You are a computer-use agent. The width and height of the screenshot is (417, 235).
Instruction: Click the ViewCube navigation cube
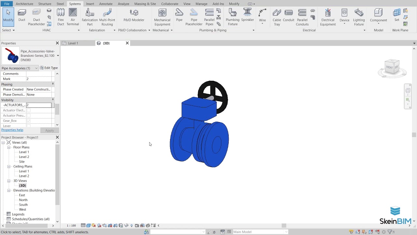(x=392, y=67)
